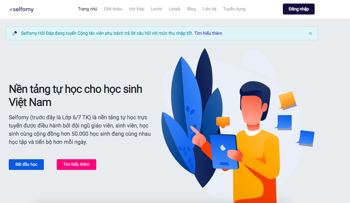
Task: Click the eraser icon in the announcement banner
Action: pyautogui.click(x=15, y=33)
